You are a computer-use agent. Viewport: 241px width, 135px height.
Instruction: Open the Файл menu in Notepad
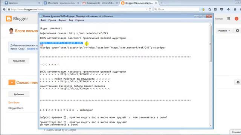(x=43, y=20)
